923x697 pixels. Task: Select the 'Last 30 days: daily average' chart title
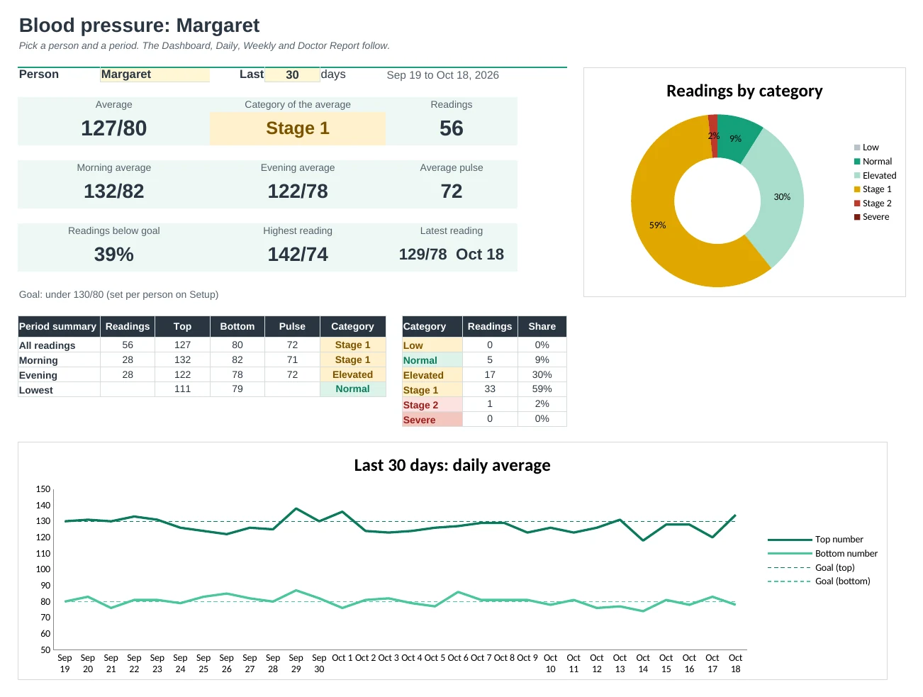tap(452, 465)
